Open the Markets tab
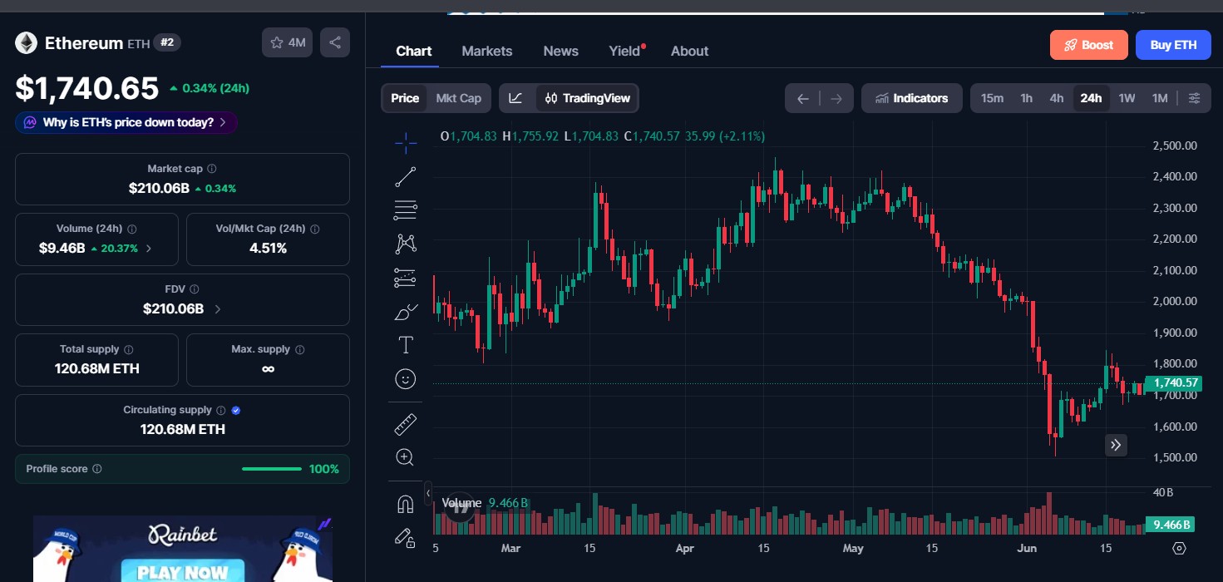Image resolution: width=1223 pixels, height=582 pixels. [x=487, y=51]
